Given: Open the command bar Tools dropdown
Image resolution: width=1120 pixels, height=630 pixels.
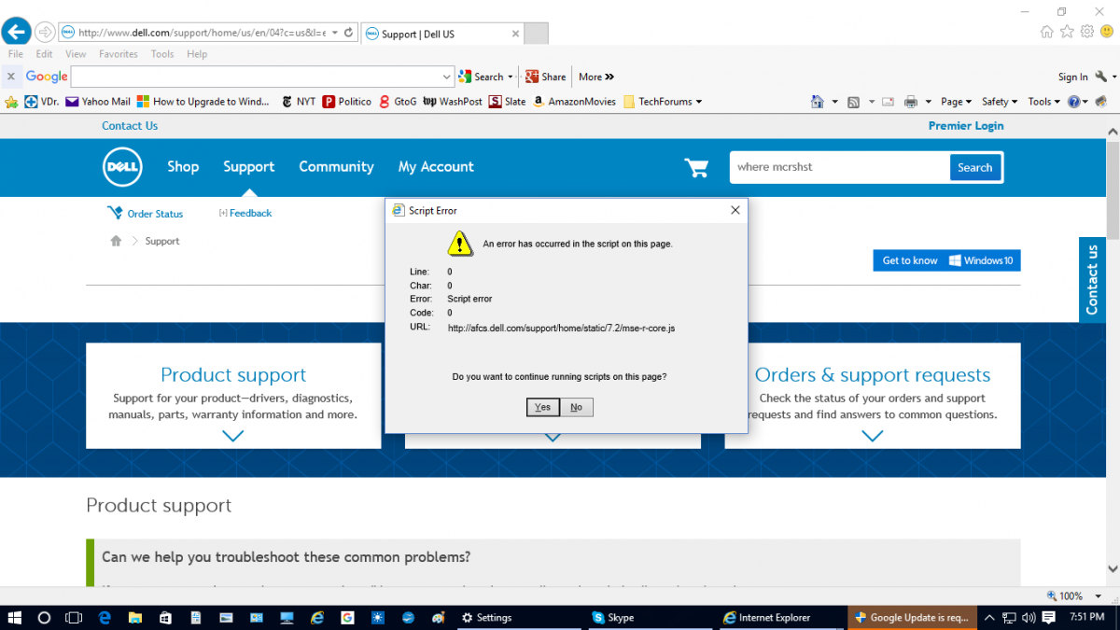Looking at the screenshot, I should point(1043,102).
